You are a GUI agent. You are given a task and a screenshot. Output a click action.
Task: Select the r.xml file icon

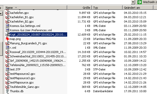click(7, 48)
